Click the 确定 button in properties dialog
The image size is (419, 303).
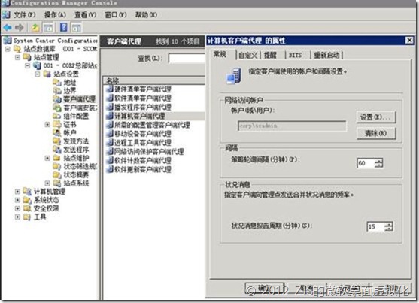coord(265,289)
